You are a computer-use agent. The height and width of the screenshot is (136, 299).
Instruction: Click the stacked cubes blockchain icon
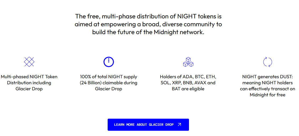pyautogui.click(x=188, y=62)
